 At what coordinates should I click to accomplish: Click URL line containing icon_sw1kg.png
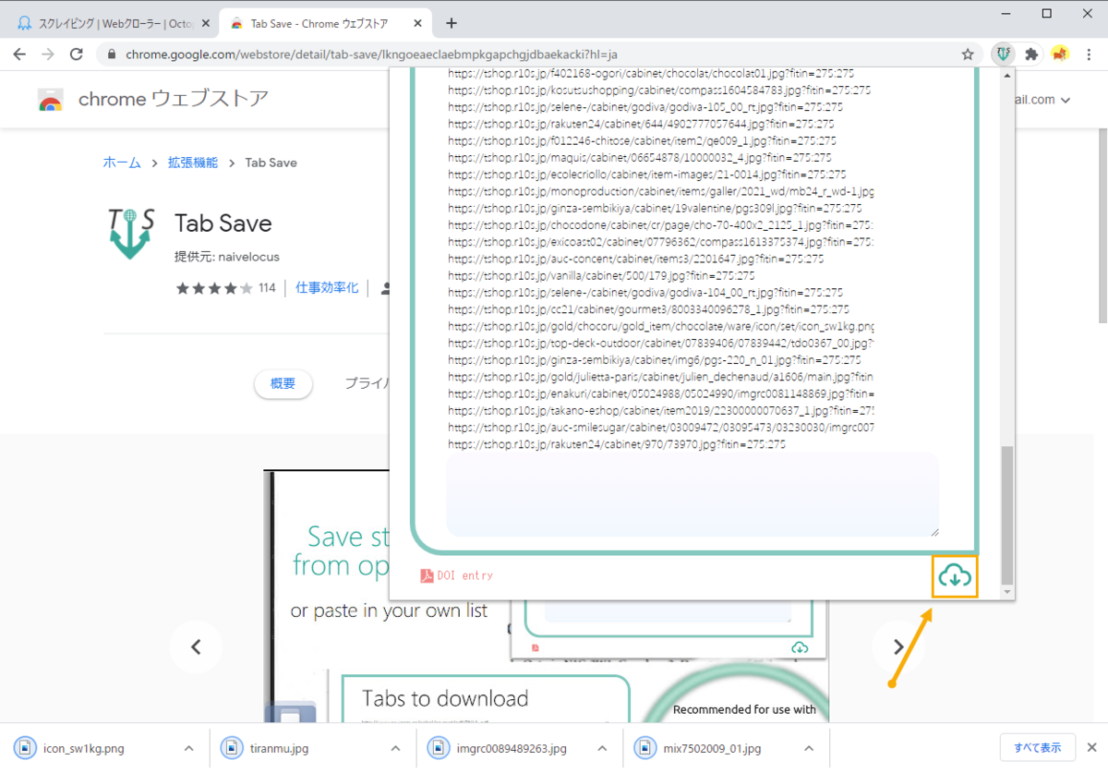661,327
